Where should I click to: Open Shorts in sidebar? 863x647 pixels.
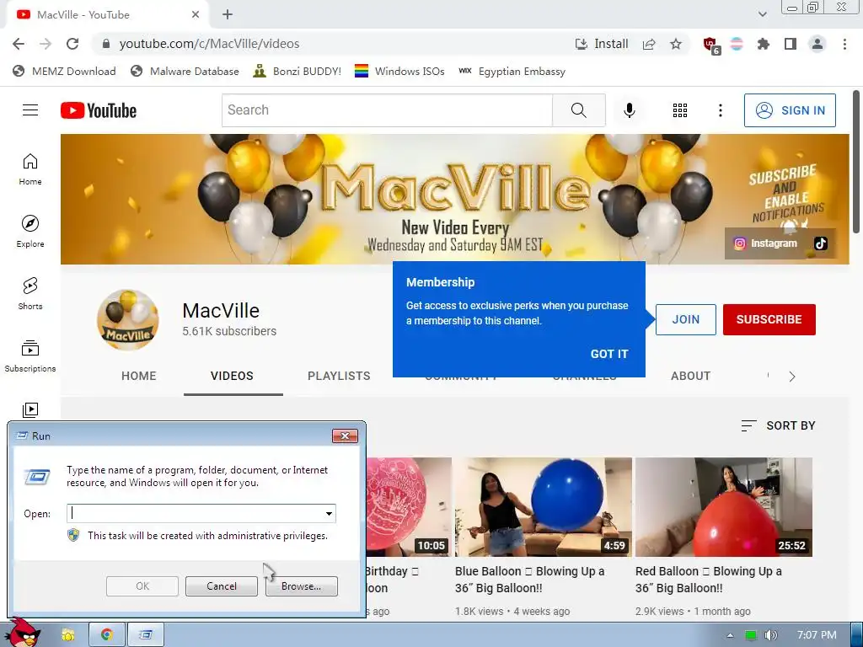coord(30,293)
